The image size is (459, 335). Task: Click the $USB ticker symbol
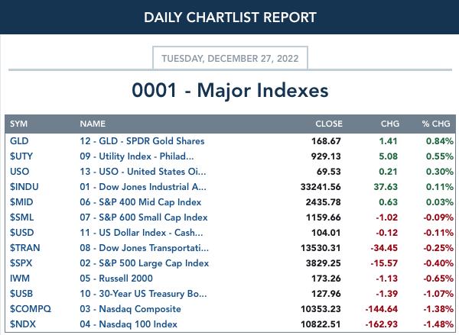21,294
